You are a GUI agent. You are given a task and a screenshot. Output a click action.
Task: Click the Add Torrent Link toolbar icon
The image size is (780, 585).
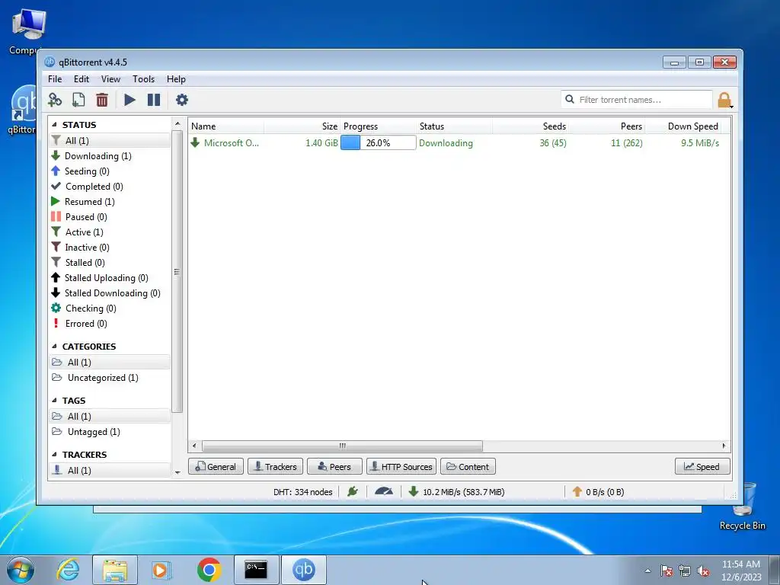point(55,100)
